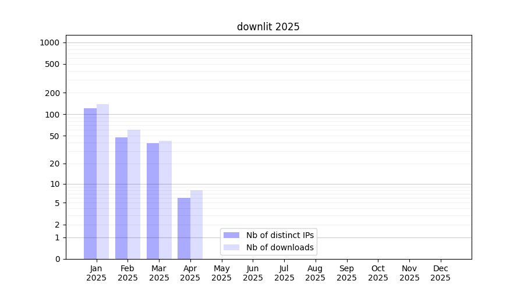Select the 20 y-axis tick label
Viewport: 524px width, 291px height.
pos(54,164)
